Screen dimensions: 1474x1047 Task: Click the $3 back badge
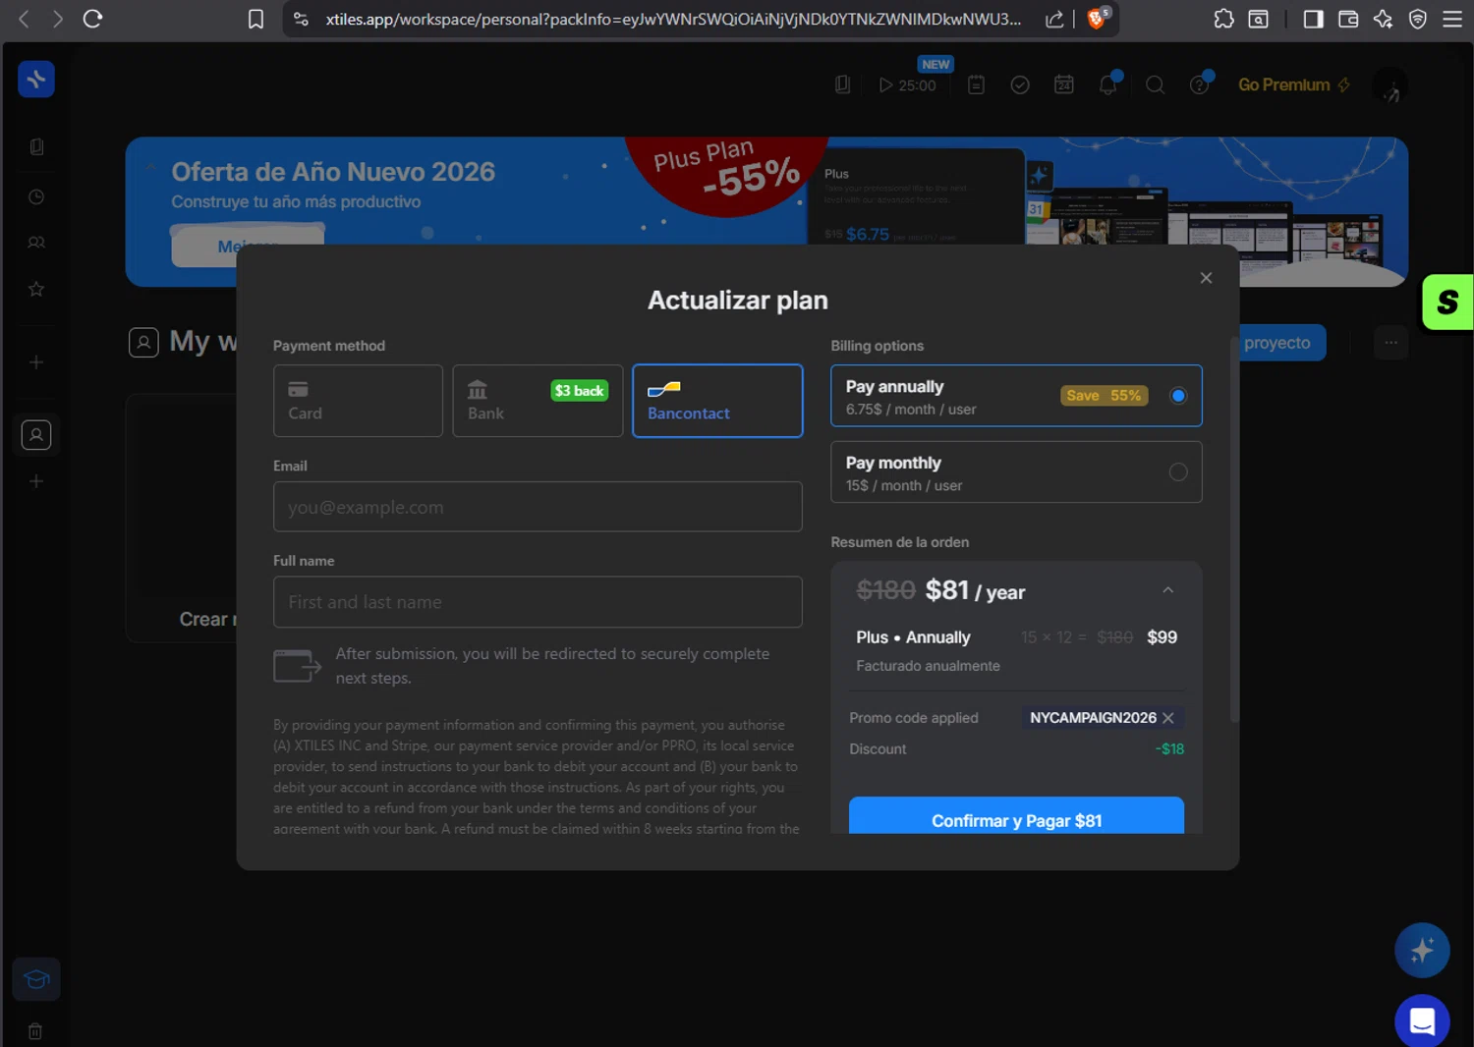coord(580,391)
